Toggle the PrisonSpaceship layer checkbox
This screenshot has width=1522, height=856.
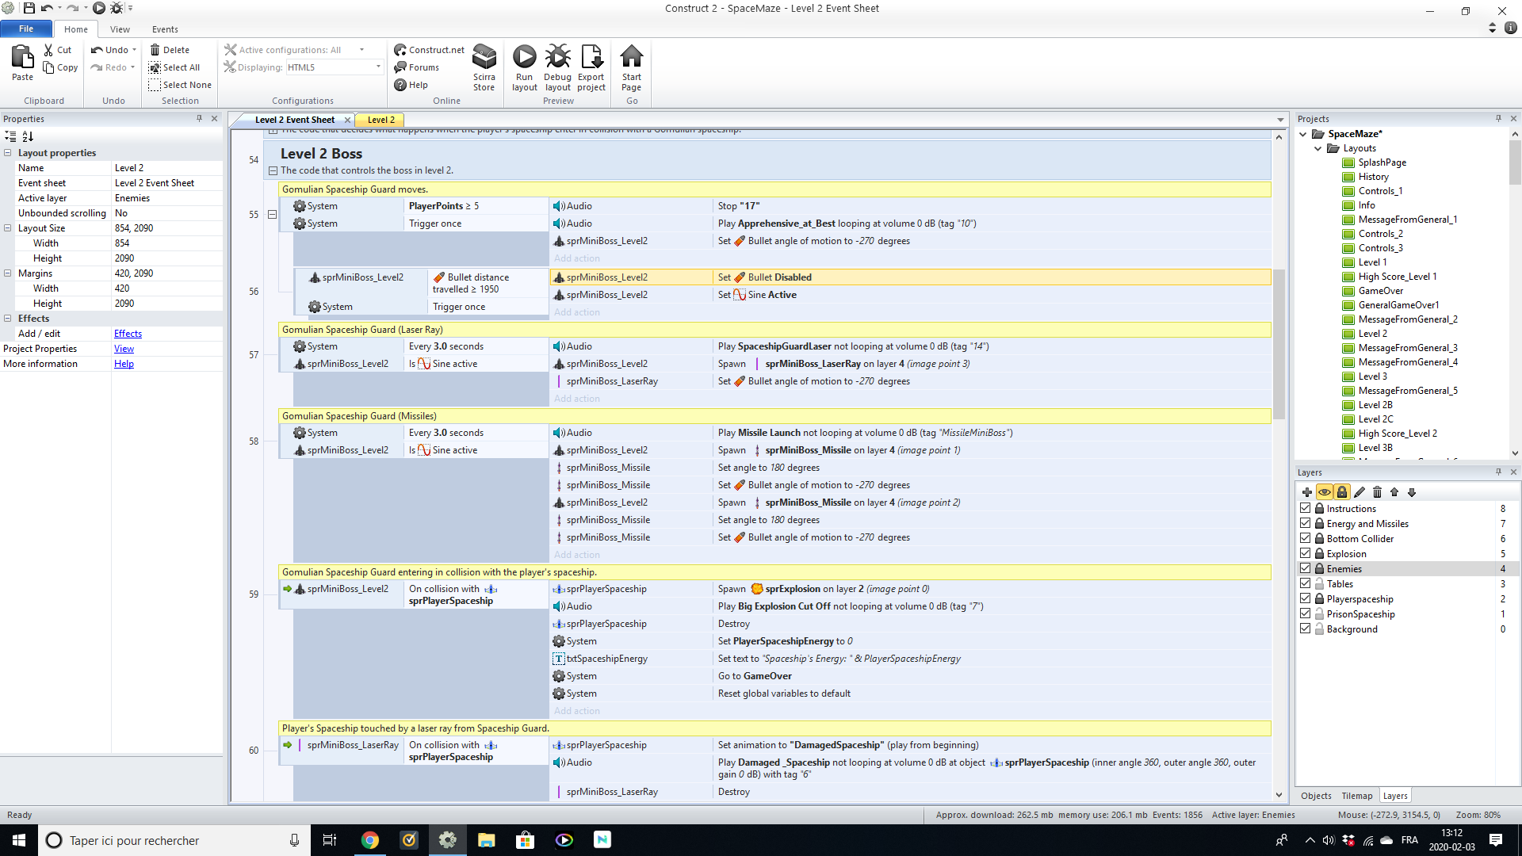coord(1306,613)
